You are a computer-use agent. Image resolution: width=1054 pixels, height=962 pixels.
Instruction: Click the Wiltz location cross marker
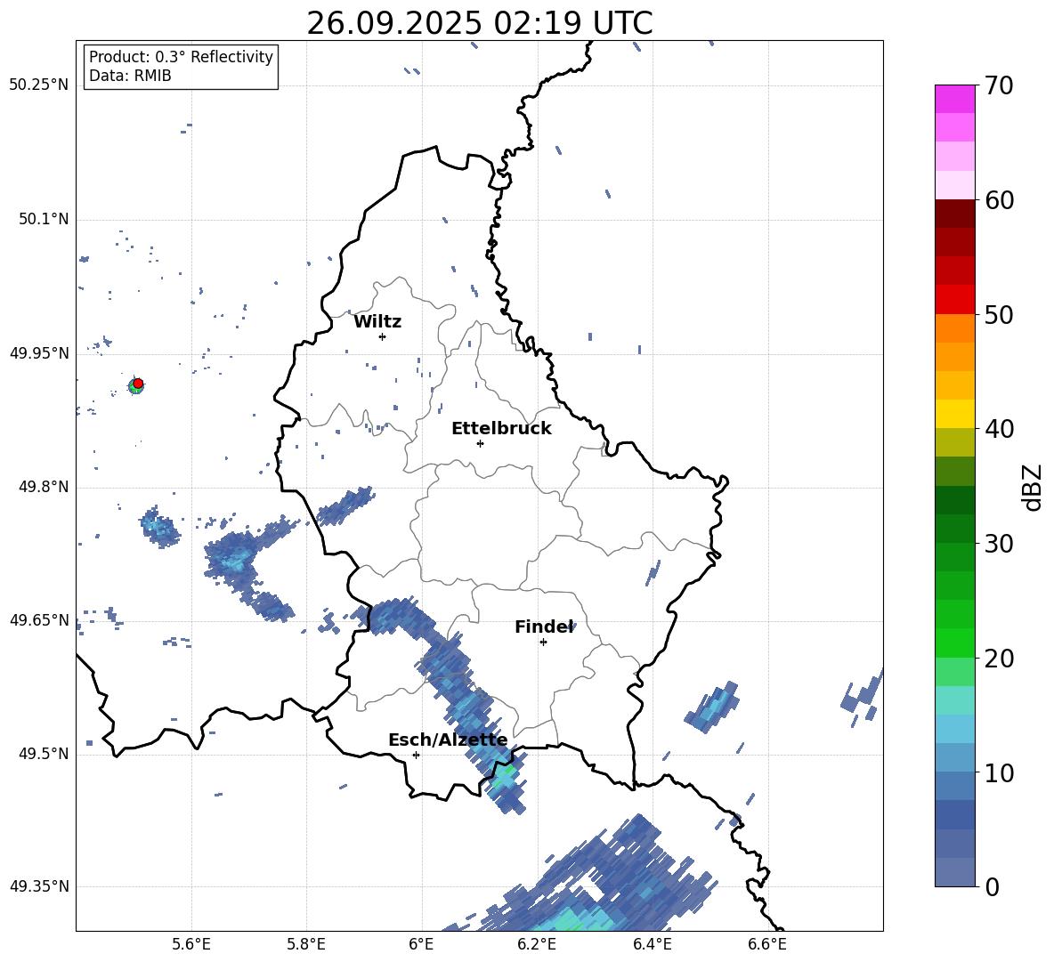(383, 336)
